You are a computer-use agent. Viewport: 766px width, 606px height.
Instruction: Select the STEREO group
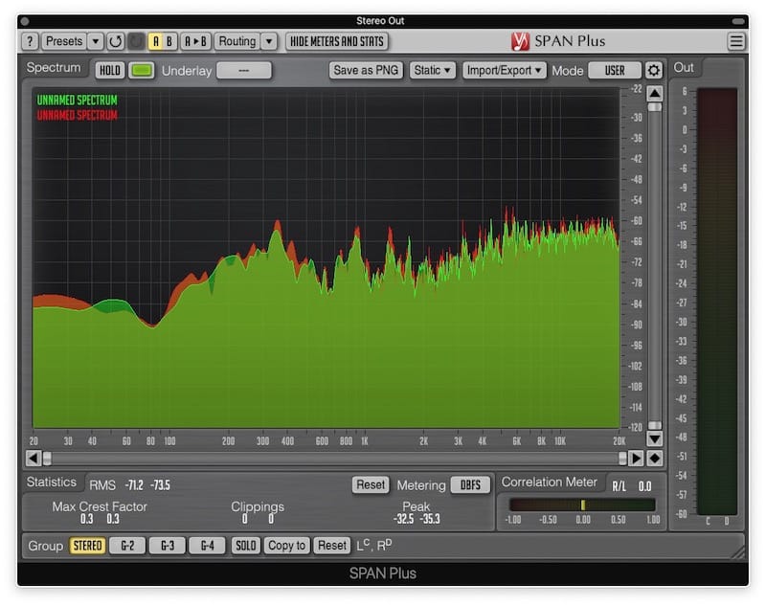point(87,546)
